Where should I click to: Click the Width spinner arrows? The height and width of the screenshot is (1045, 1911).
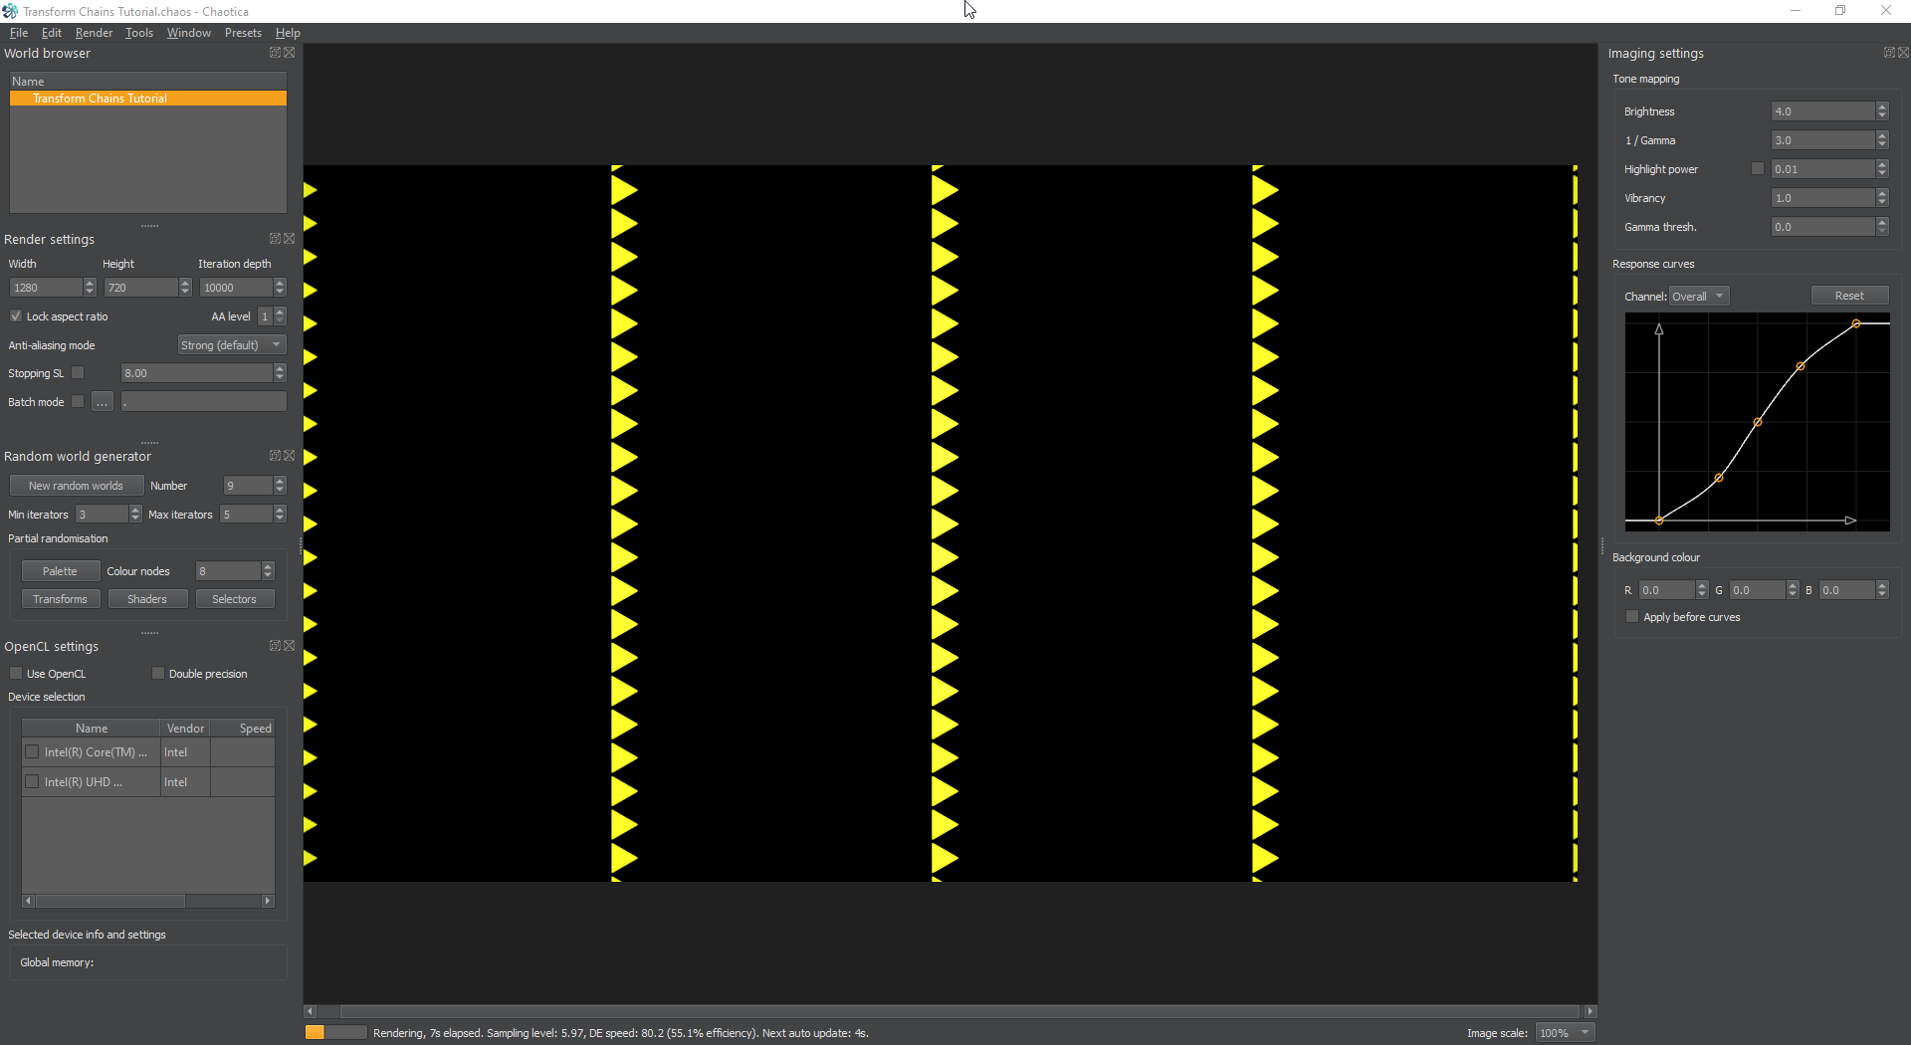(90, 288)
